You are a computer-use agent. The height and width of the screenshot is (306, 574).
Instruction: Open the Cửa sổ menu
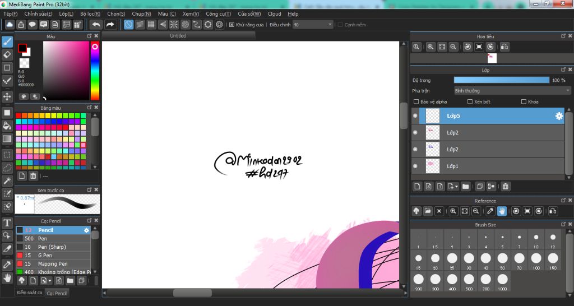(x=249, y=14)
